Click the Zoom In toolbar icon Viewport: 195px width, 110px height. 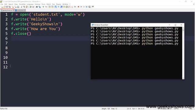[43, 7]
